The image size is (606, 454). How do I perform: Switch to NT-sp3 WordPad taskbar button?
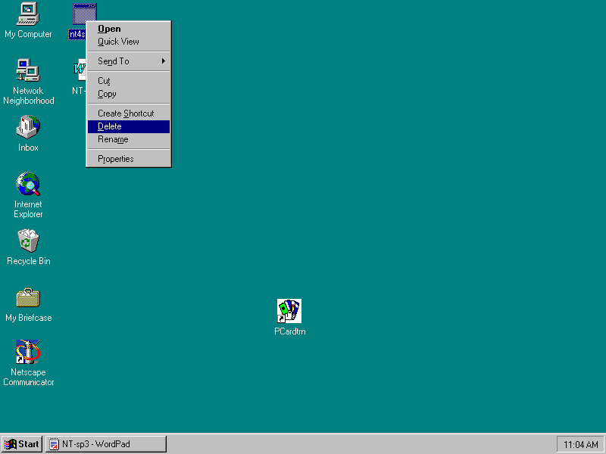pyautogui.click(x=105, y=444)
